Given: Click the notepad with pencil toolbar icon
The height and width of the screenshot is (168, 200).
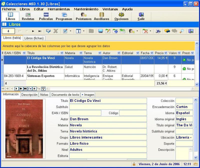Looking at the screenshot, I should (x=108, y=31).
